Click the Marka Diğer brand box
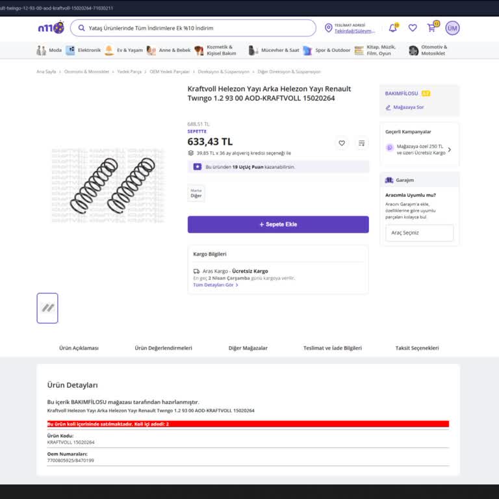Screen dimensions: 499x499 [x=196, y=193]
